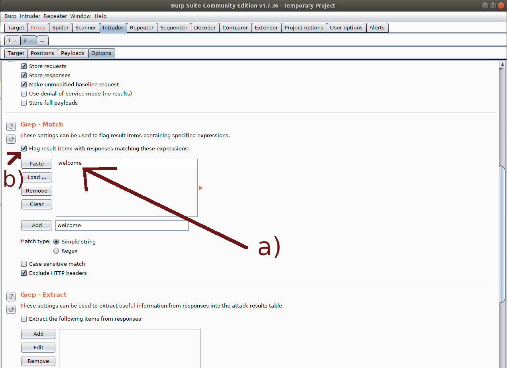Screen dimensions: 507x368
Task: Open the Alerts tab
Action: pos(377,27)
